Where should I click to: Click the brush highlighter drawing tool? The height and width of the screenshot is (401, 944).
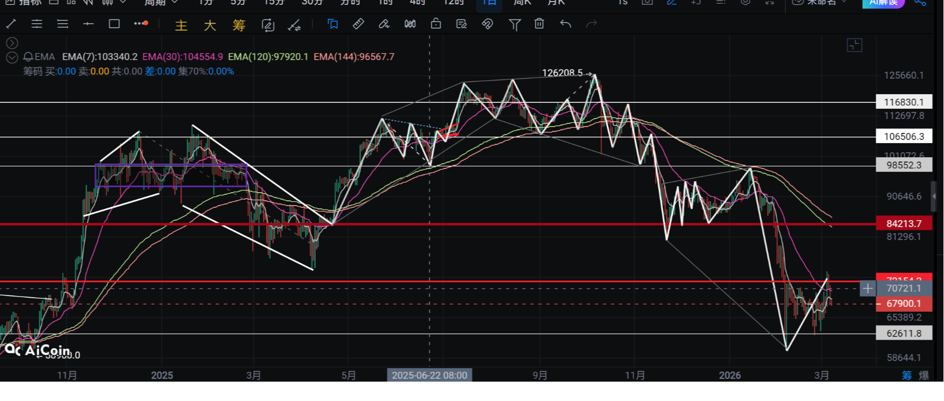[x=384, y=24]
